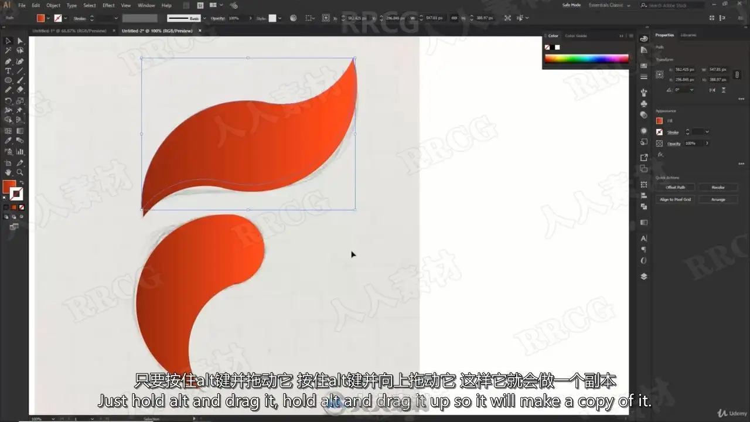Open stroke weight dropdown in Properties
The height and width of the screenshot is (422, 750).
pos(707,132)
